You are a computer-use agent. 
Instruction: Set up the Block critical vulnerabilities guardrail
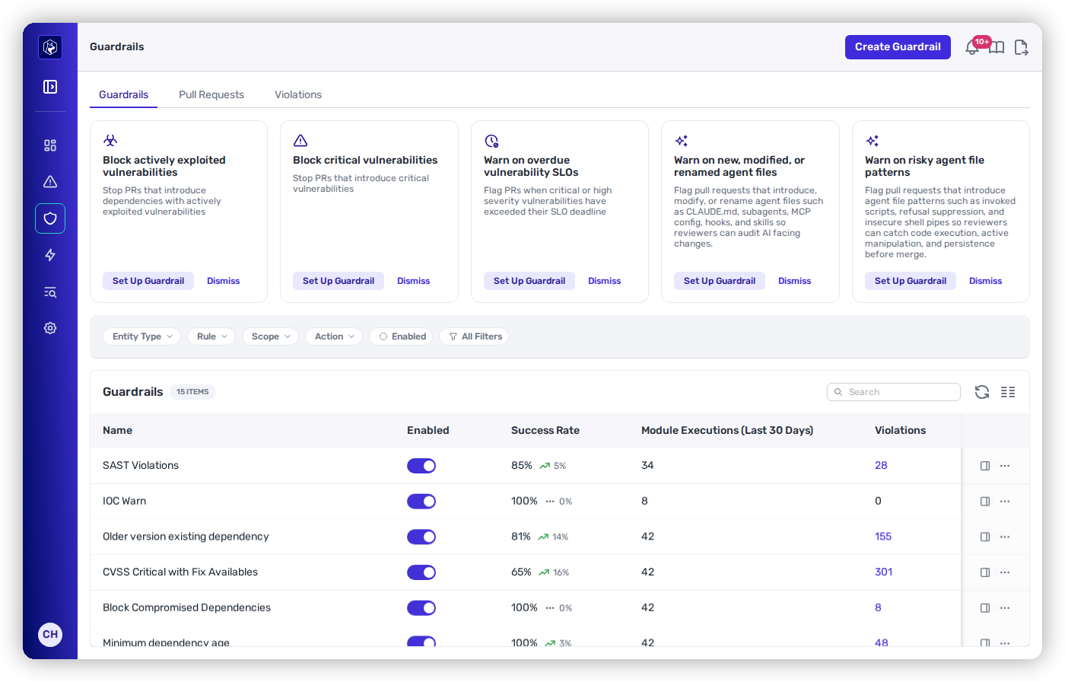(339, 281)
